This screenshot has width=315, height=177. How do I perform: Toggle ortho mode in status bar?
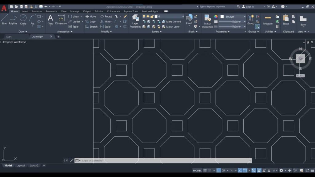point(219,170)
